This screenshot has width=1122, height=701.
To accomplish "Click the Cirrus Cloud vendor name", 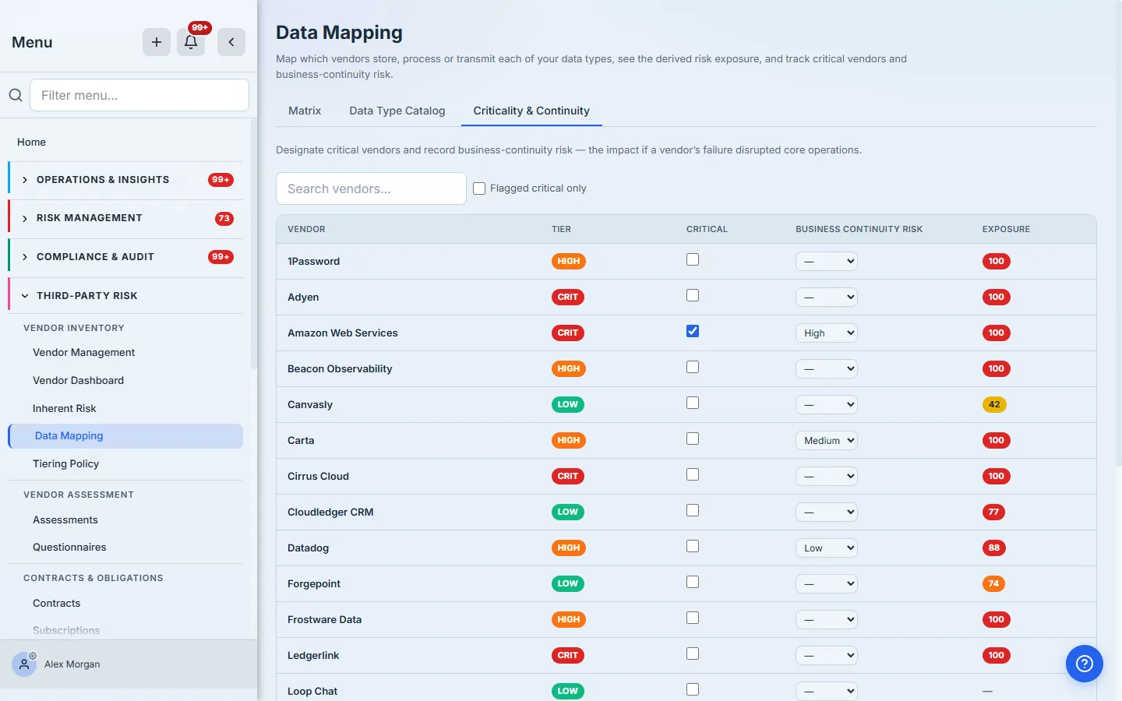I will pyautogui.click(x=318, y=477).
